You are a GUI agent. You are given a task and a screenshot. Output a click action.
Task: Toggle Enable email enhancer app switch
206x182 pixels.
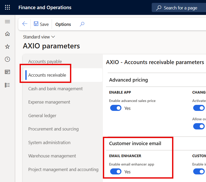click(x=116, y=172)
